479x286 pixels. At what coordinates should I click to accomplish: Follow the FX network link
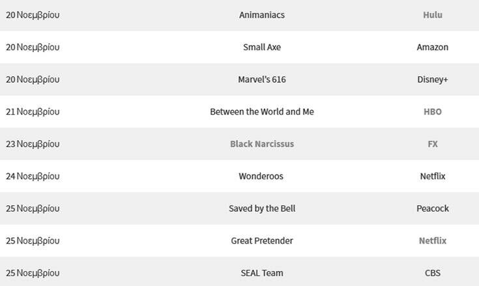432,144
